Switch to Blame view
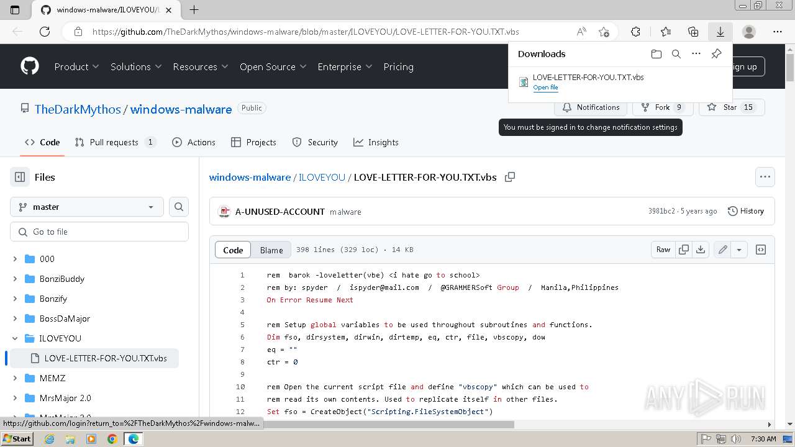Viewport: 795px width, 447px height. [271, 250]
